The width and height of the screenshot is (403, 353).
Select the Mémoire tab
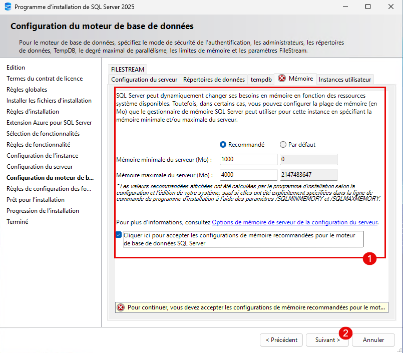[x=295, y=79]
